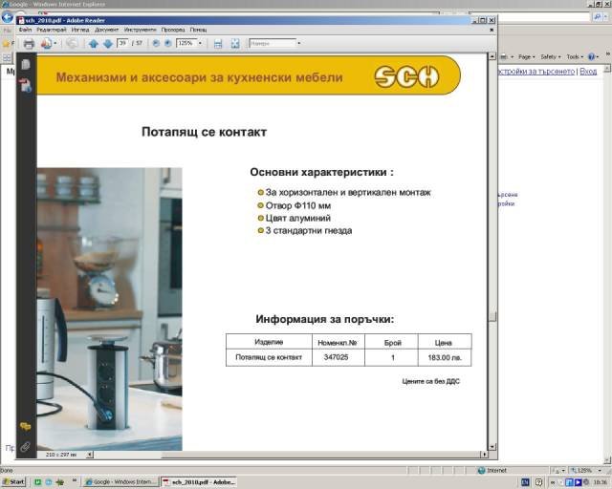This screenshot has height=489, width=612.
Task: Click the Find text search field
Action: (x=271, y=43)
